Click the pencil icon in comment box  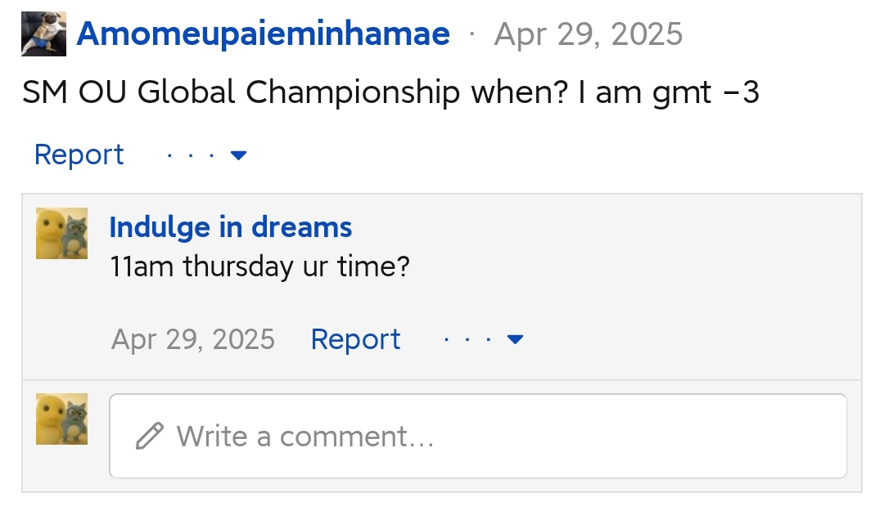tap(150, 437)
